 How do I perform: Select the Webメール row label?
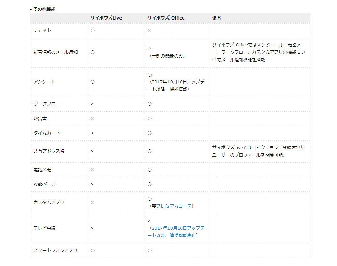[x=45, y=184]
